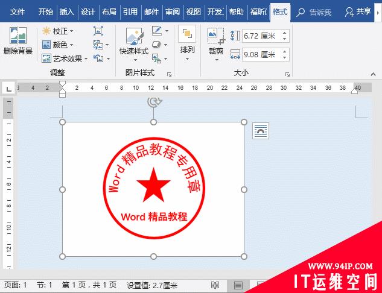Click the 裁剪 crop tool icon
Image resolution: width=382 pixels, height=293 pixels.
click(216, 36)
